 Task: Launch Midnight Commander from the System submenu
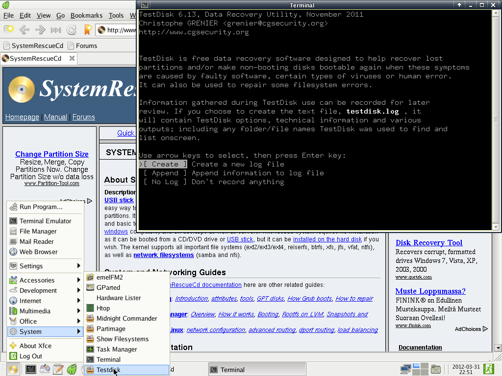[127, 318]
